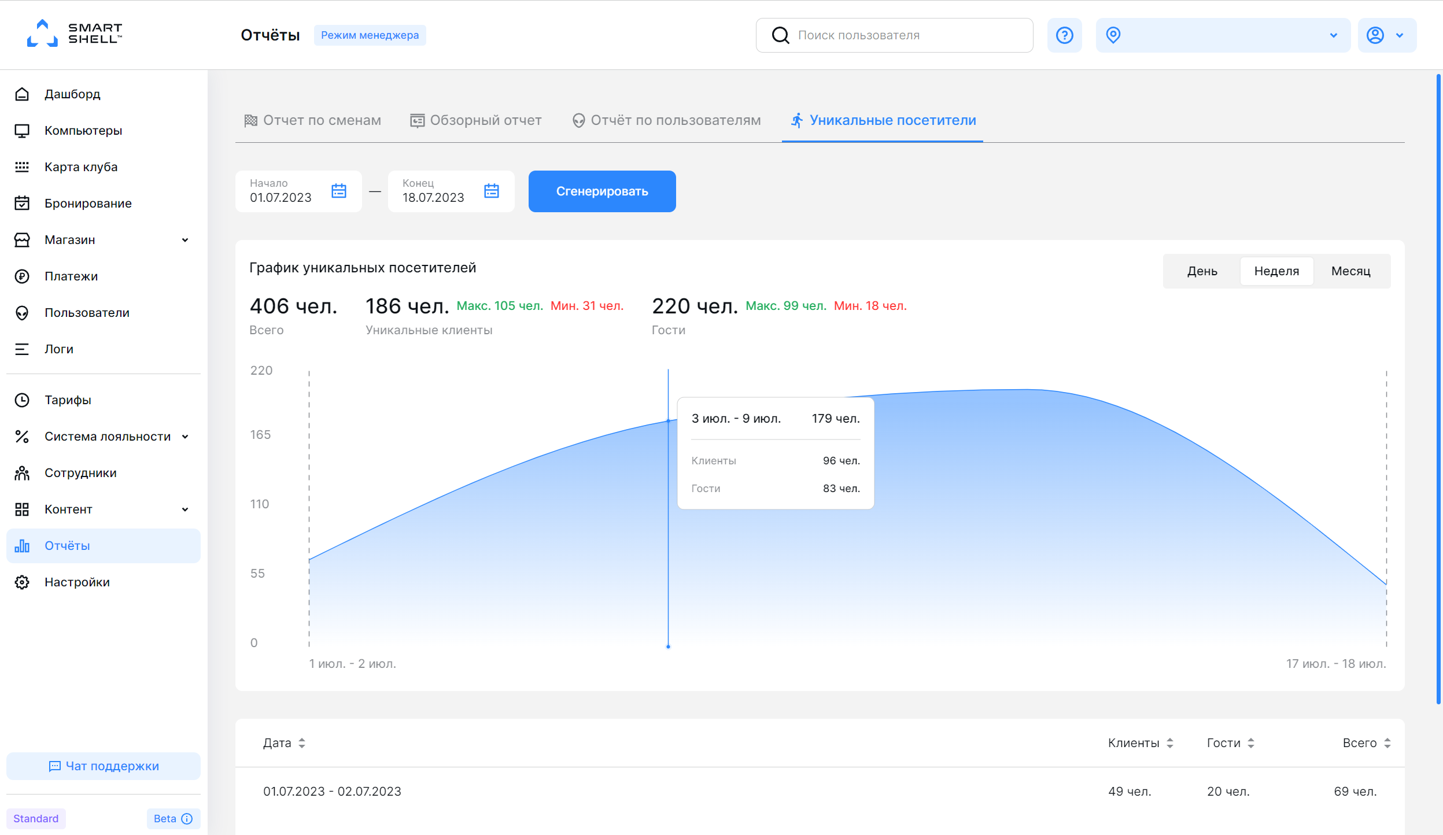Screen dimensions: 1443x835
Task: Click the Booking calendar icon in sidebar
Action: click(22, 204)
